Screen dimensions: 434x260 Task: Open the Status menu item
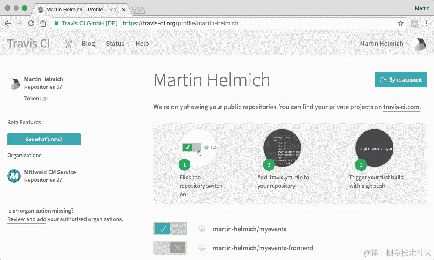click(115, 44)
